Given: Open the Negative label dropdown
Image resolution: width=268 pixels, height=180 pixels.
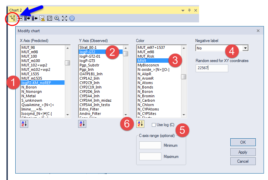Looking at the screenshot, I should 246,48.
